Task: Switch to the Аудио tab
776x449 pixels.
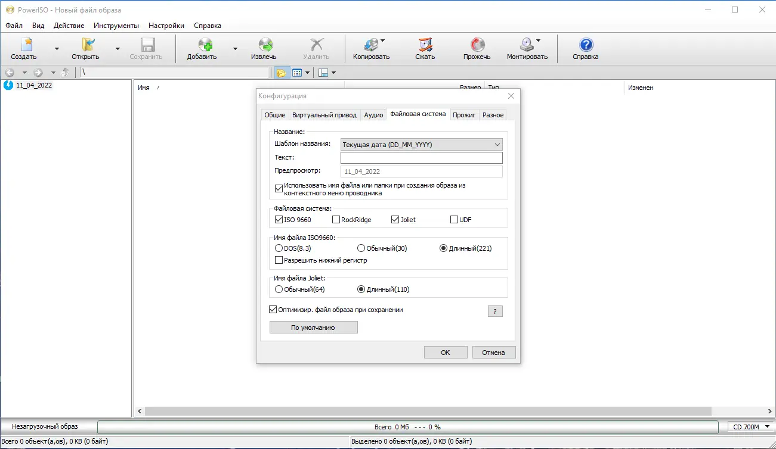Action: [x=373, y=115]
